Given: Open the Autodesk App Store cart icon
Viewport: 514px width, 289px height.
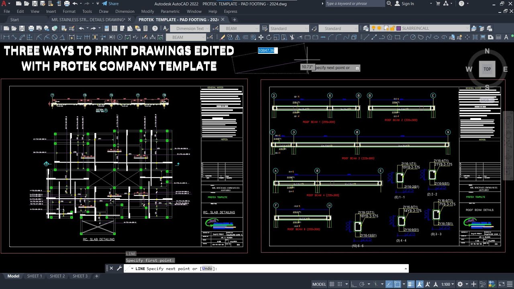Looking at the screenshot, I should click(x=438, y=4).
